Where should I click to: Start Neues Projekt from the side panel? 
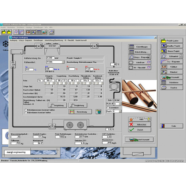coord(171,51)
